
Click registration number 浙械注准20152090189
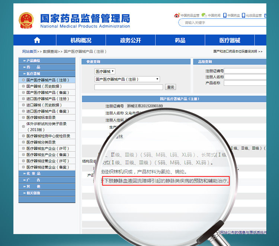pyautogui.click(x=145, y=106)
